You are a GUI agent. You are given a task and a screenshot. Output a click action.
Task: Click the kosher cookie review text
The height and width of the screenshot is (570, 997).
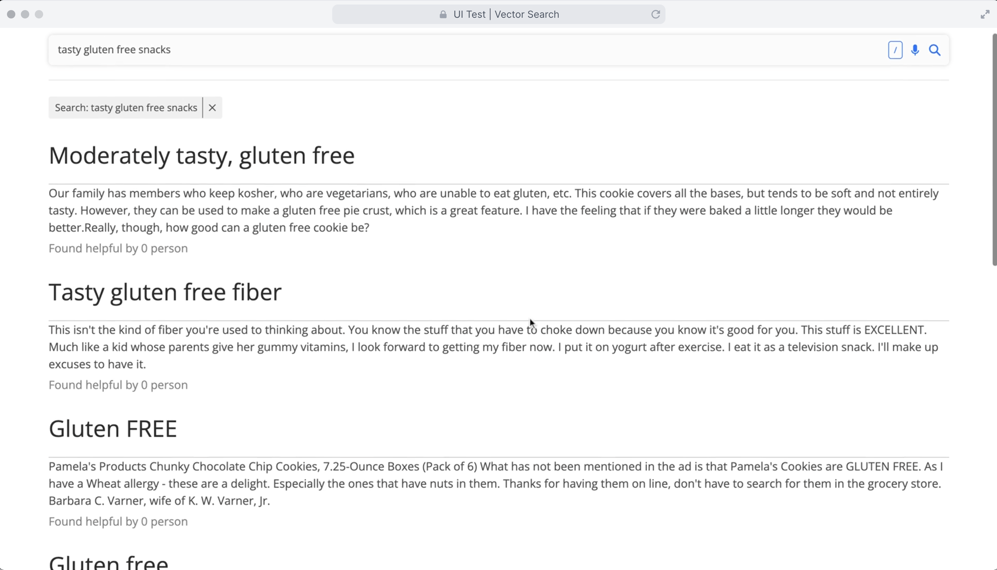point(493,211)
